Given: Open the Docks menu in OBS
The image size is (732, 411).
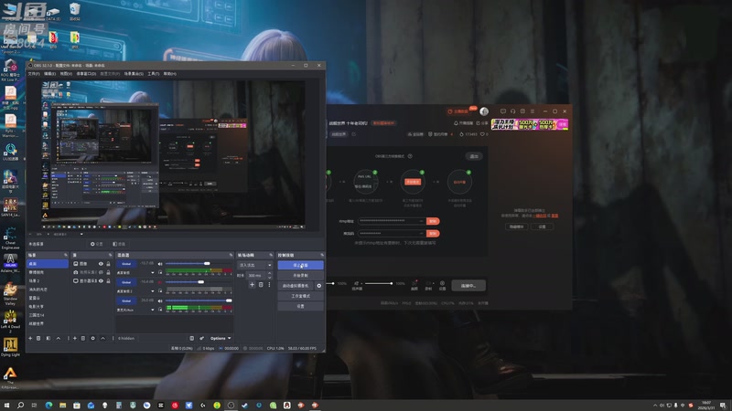Looking at the screenshot, I should click(86, 74).
